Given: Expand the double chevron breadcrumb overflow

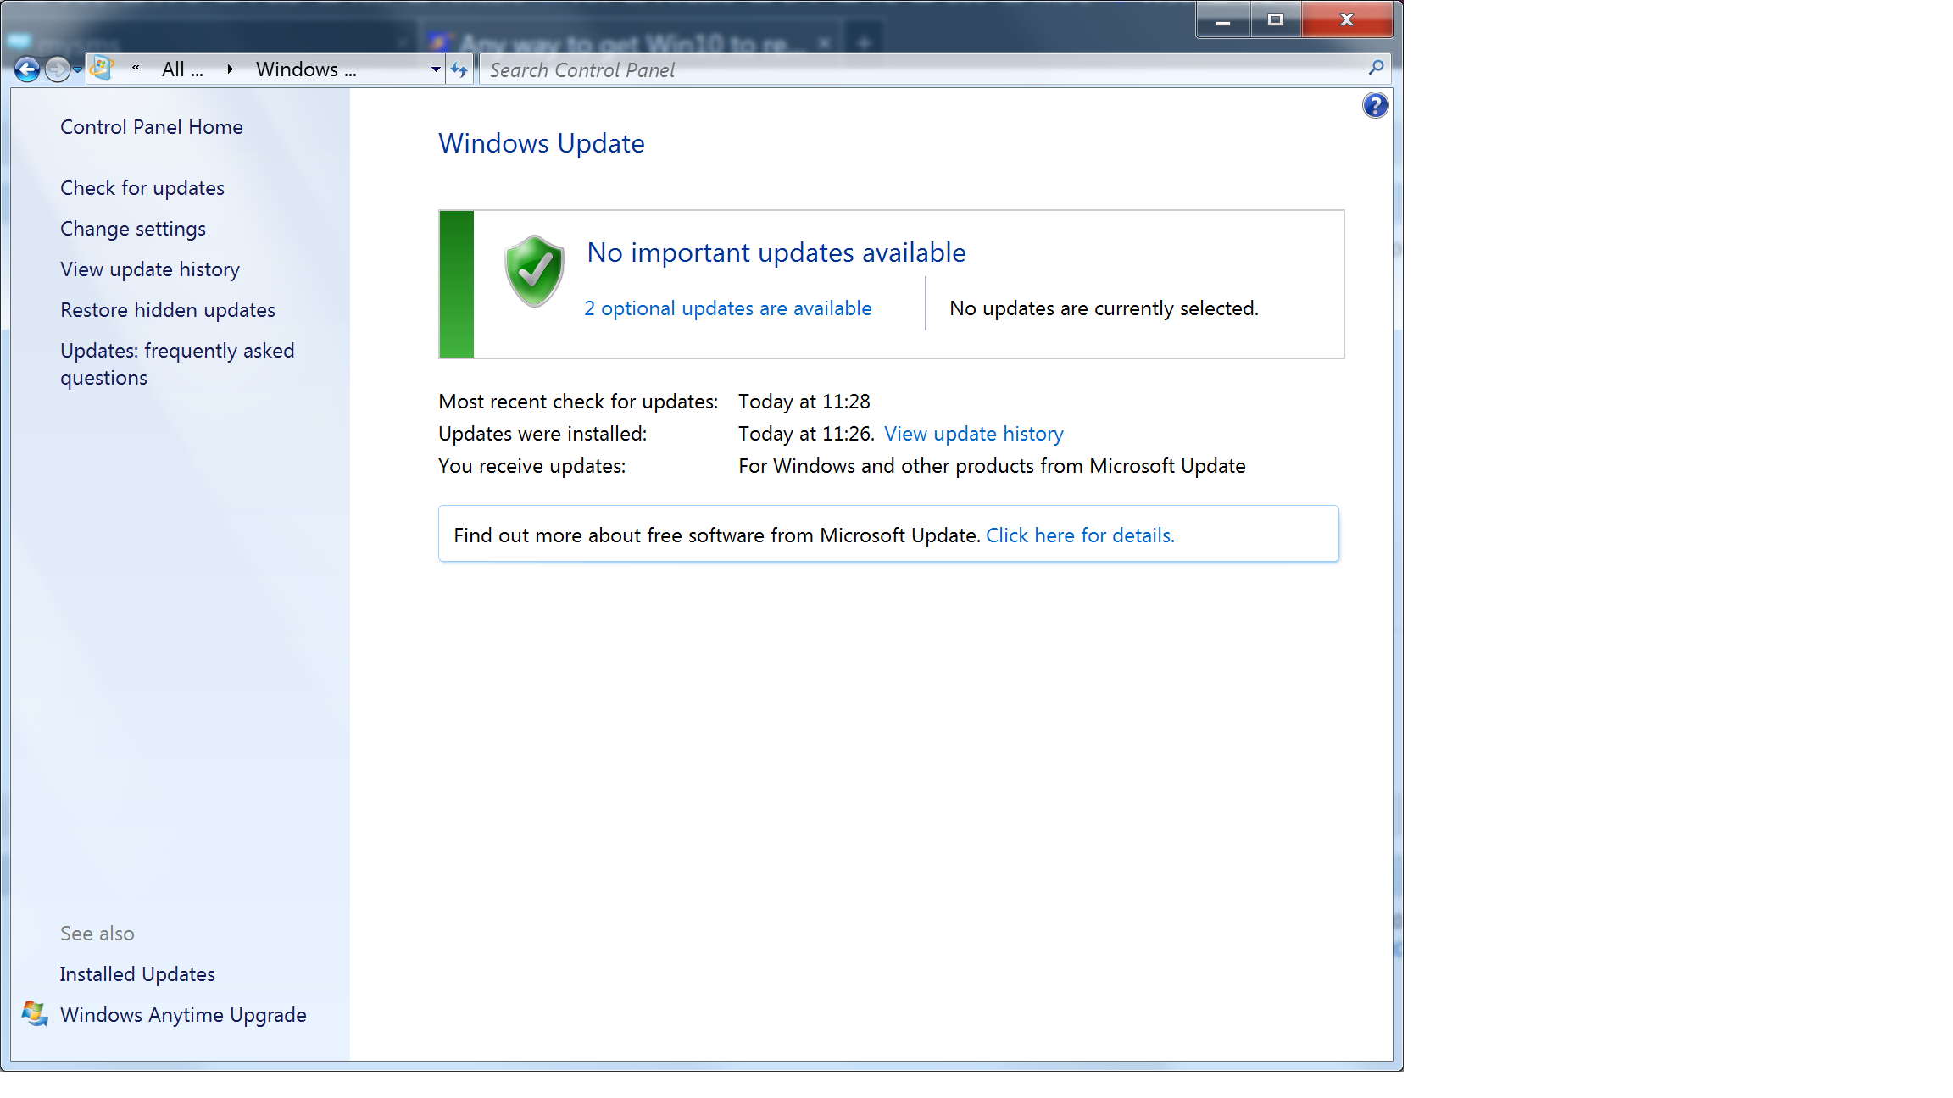Looking at the screenshot, I should click(x=136, y=68).
